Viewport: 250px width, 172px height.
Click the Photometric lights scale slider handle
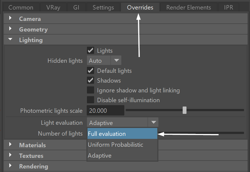(185, 110)
